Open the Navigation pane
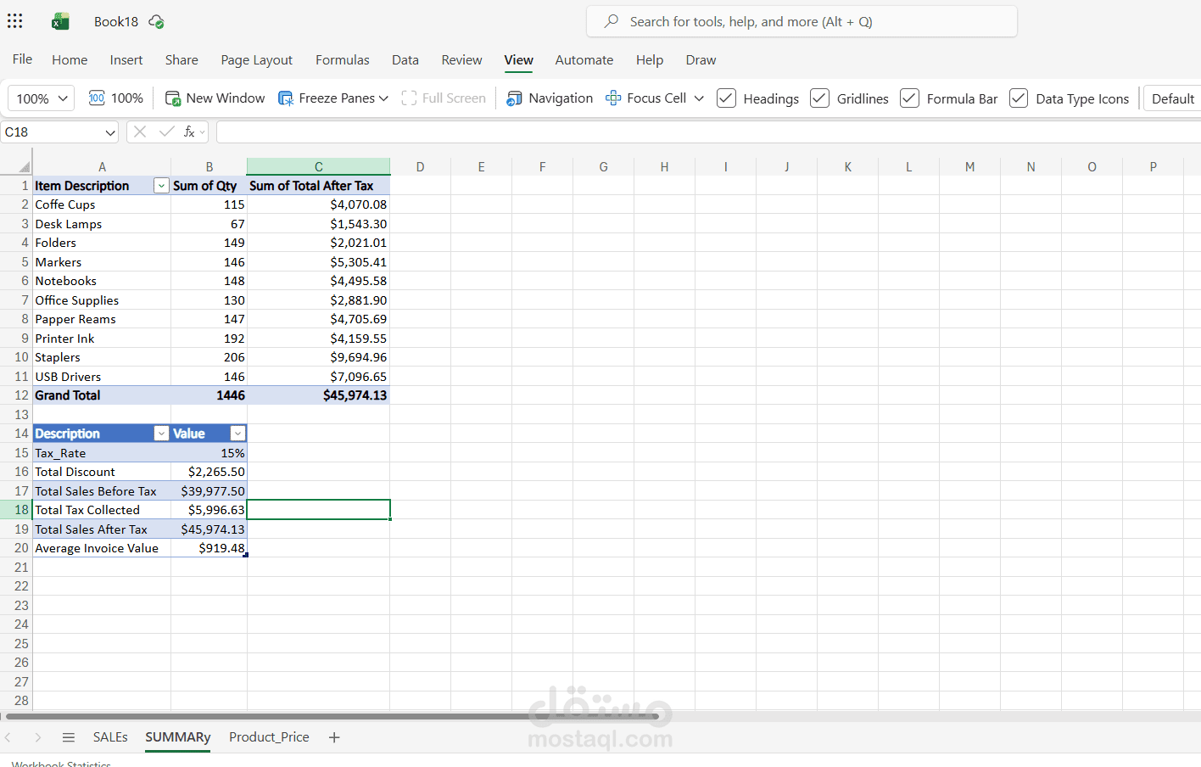1201x767 pixels. pyautogui.click(x=550, y=98)
